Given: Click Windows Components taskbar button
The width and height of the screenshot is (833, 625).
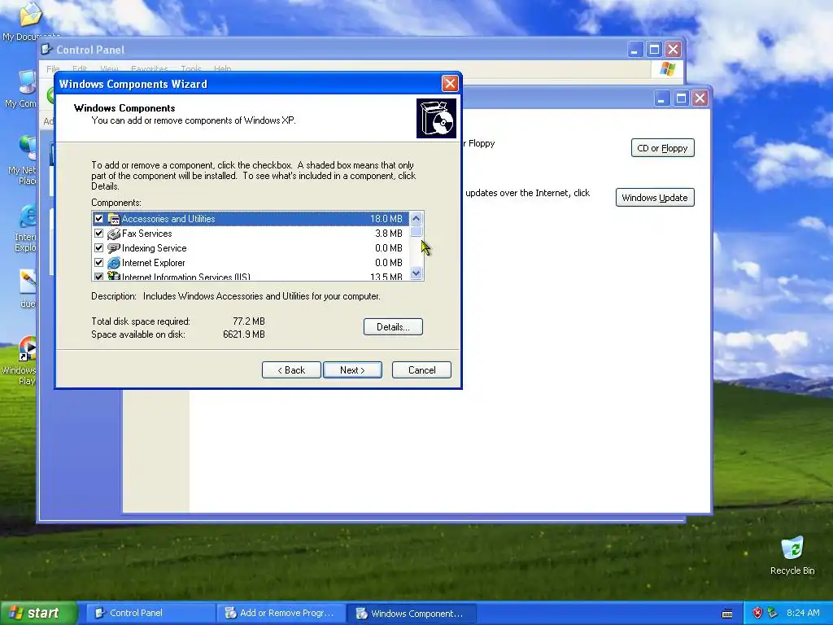Looking at the screenshot, I should point(412,613).
